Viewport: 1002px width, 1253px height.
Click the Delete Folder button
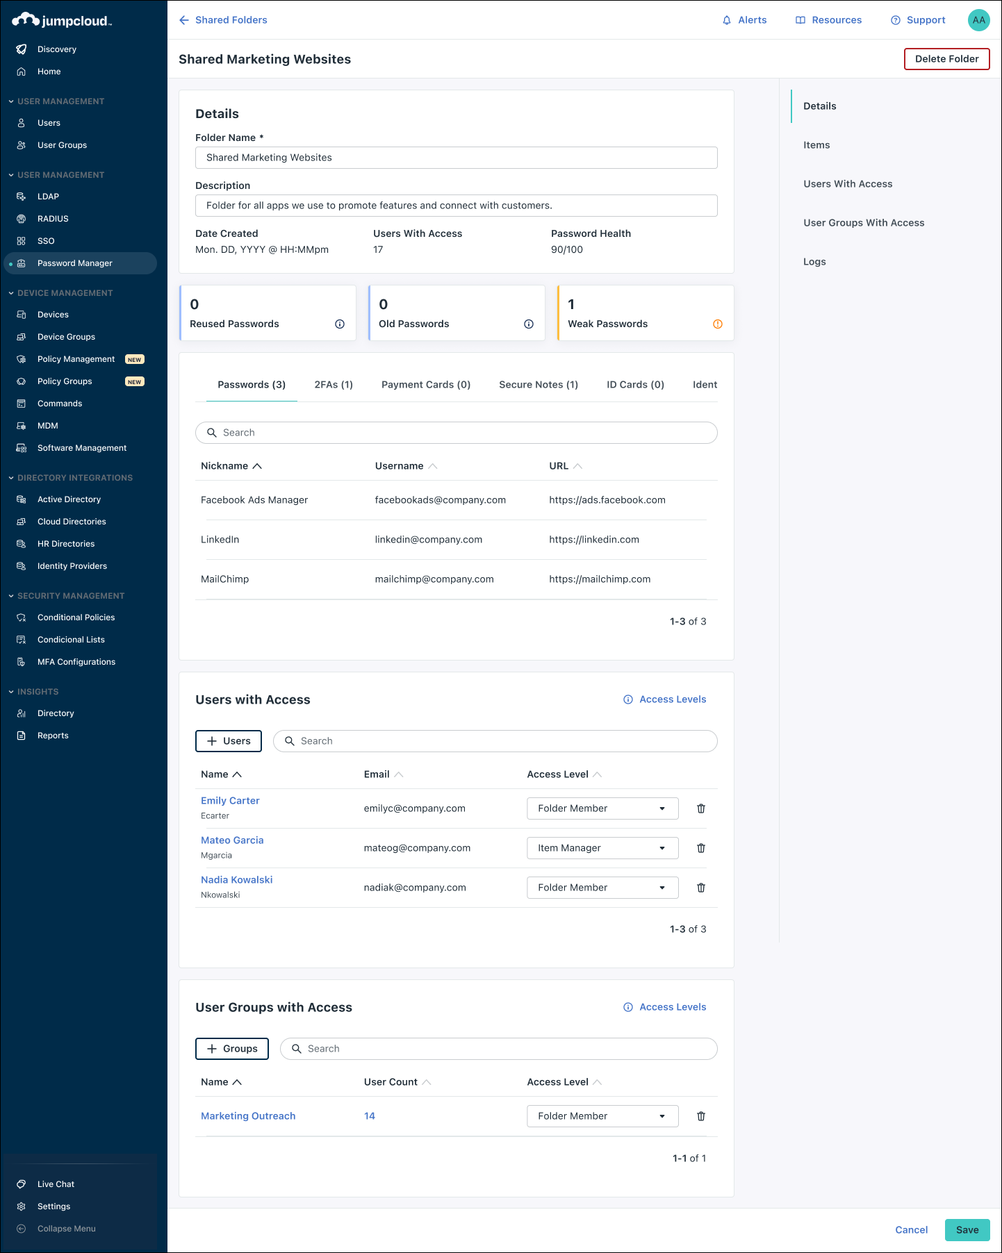[946, 59]
